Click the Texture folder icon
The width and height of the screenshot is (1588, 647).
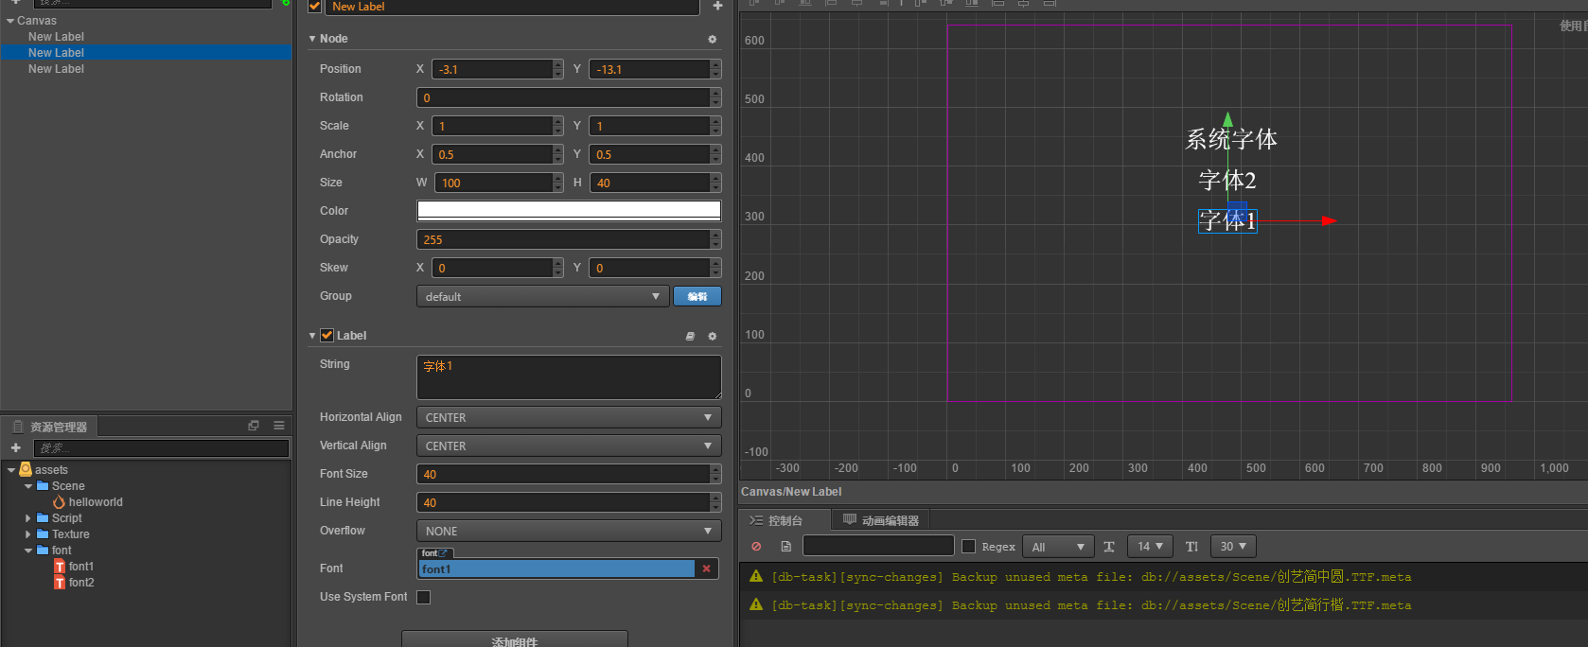pyautogui.click(x=43, y=534)
